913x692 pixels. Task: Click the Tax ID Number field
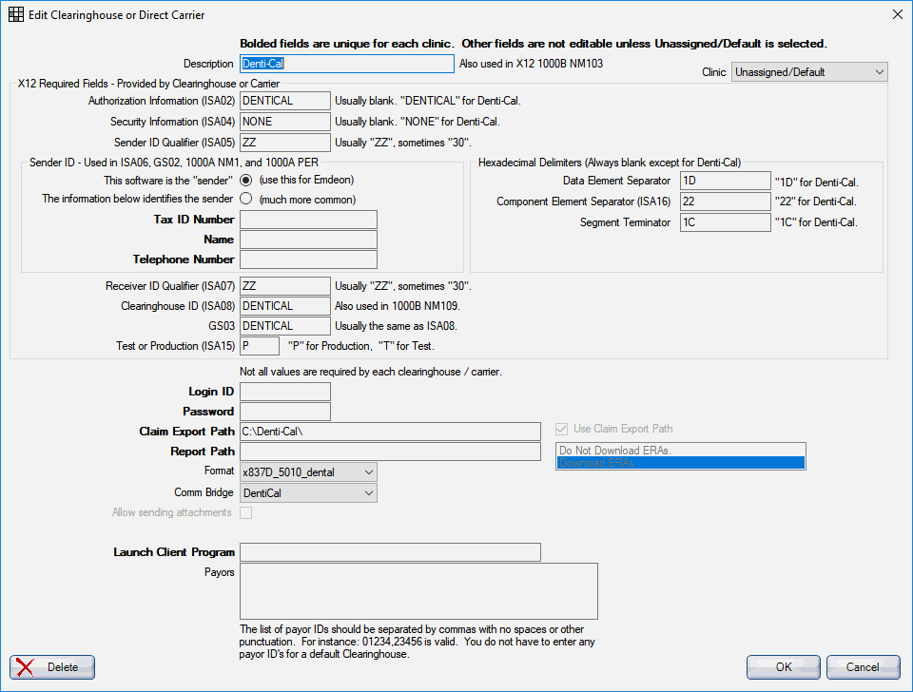pos(308,220)
